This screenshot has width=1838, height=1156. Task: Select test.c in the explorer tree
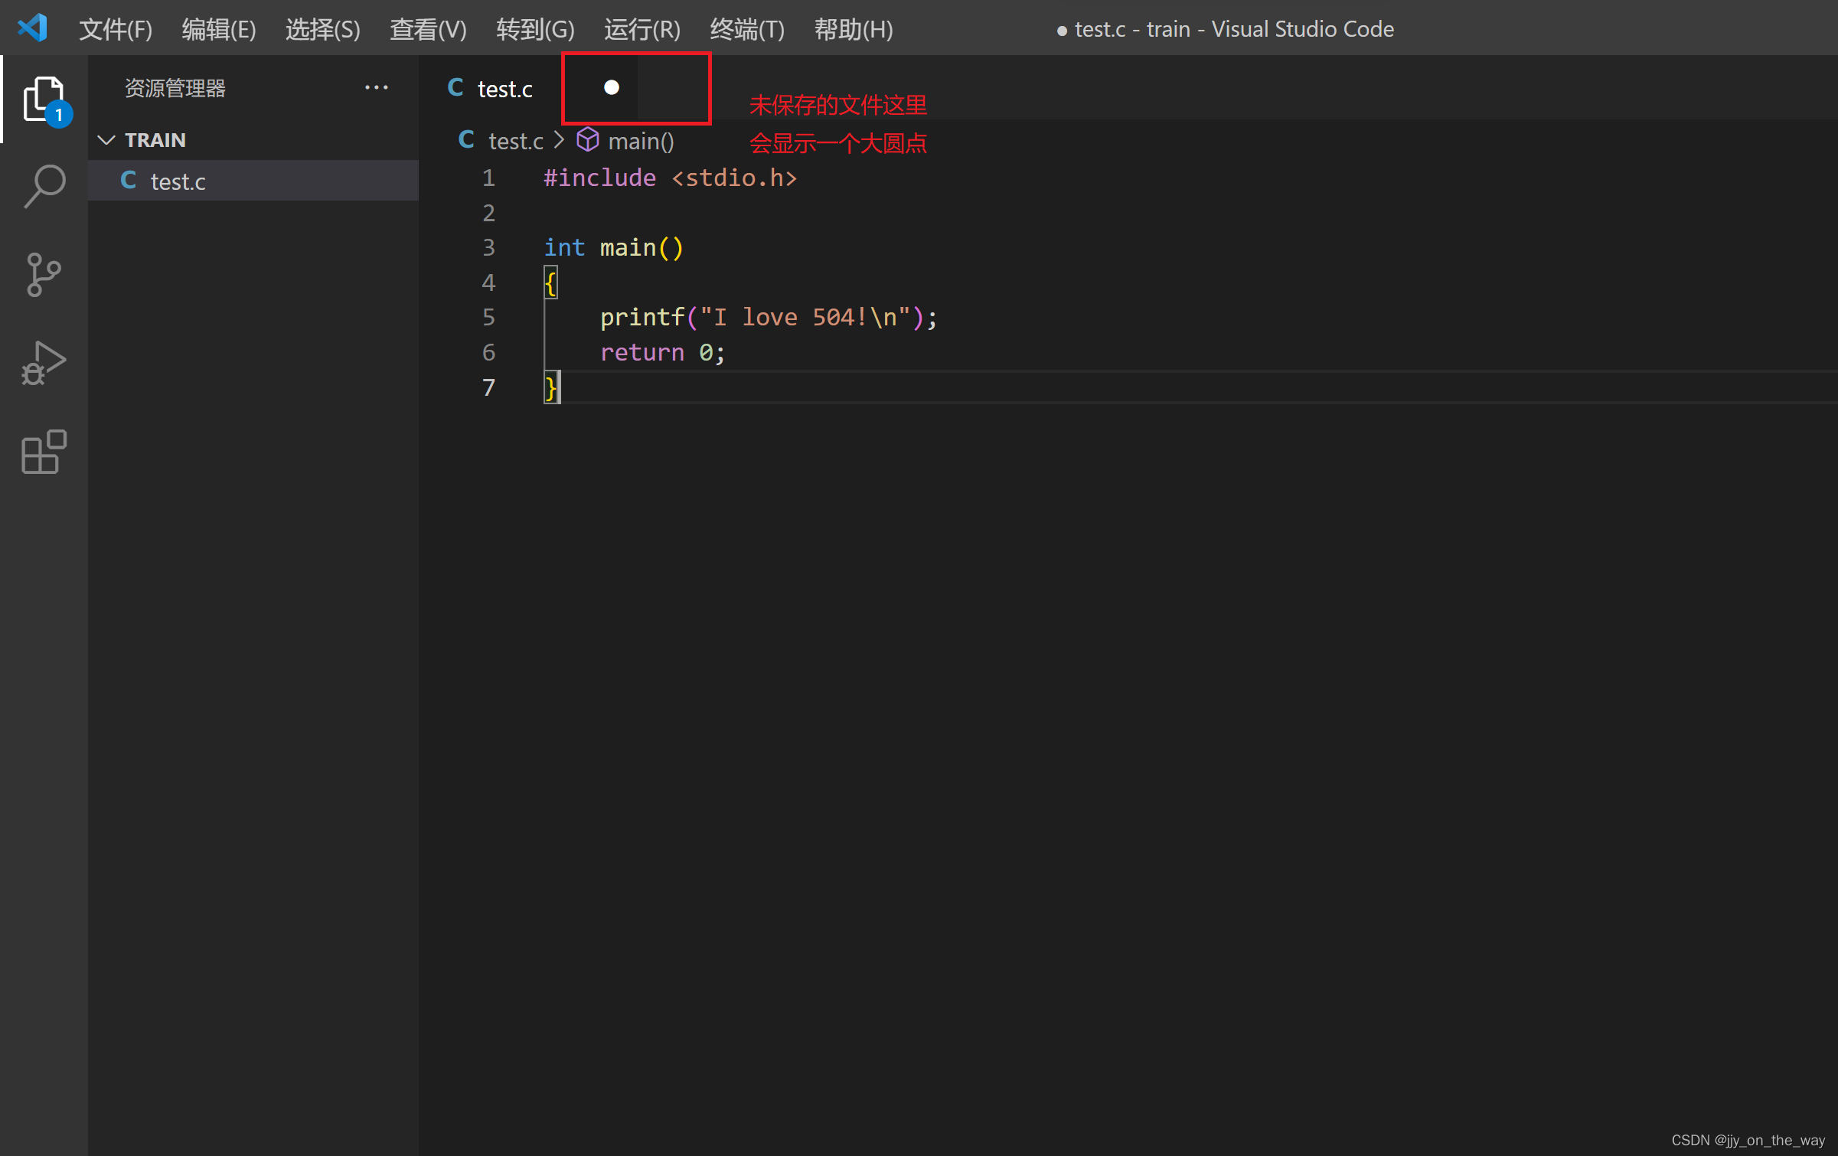pos(178,181)
